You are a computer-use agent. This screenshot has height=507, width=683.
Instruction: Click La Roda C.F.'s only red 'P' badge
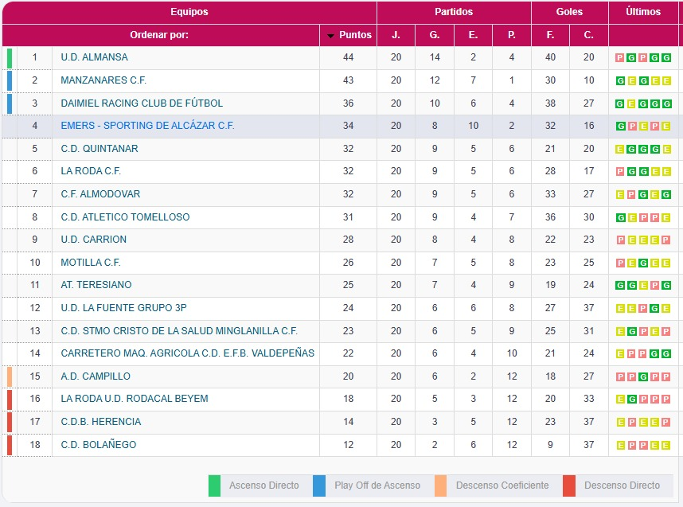pos(620,172)
